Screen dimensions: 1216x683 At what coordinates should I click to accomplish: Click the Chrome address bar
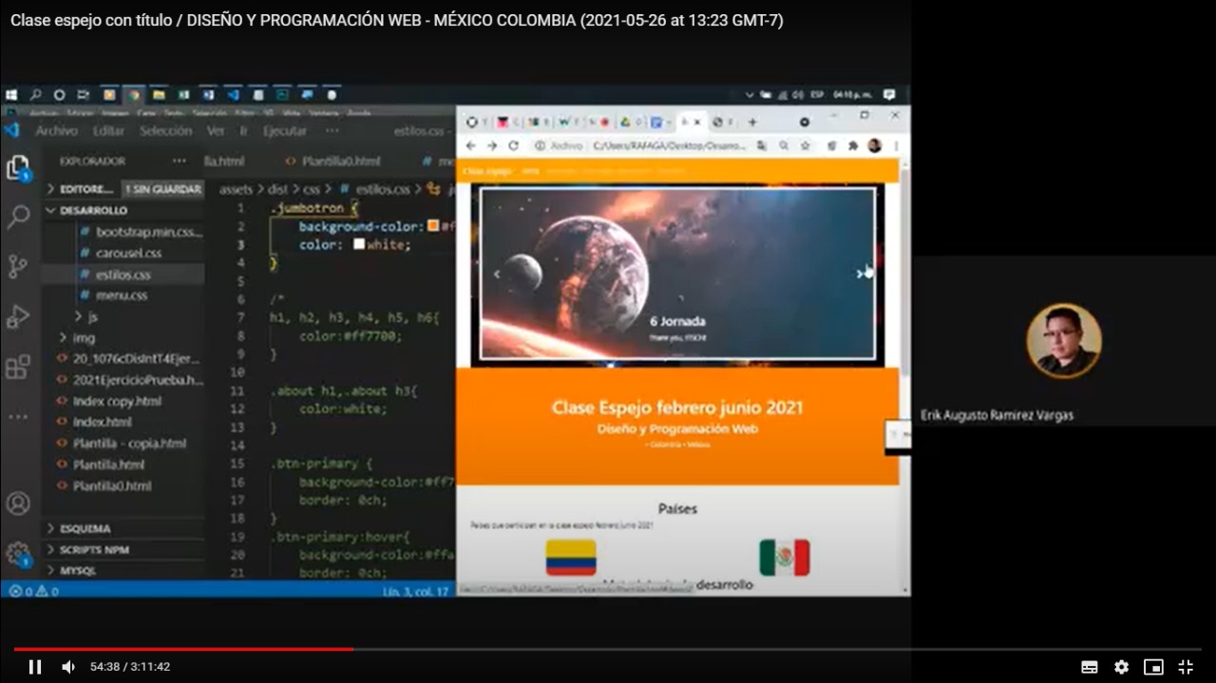coord(669,145)
